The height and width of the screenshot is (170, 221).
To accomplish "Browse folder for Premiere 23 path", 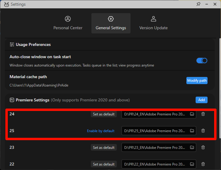I will [192, 148].
